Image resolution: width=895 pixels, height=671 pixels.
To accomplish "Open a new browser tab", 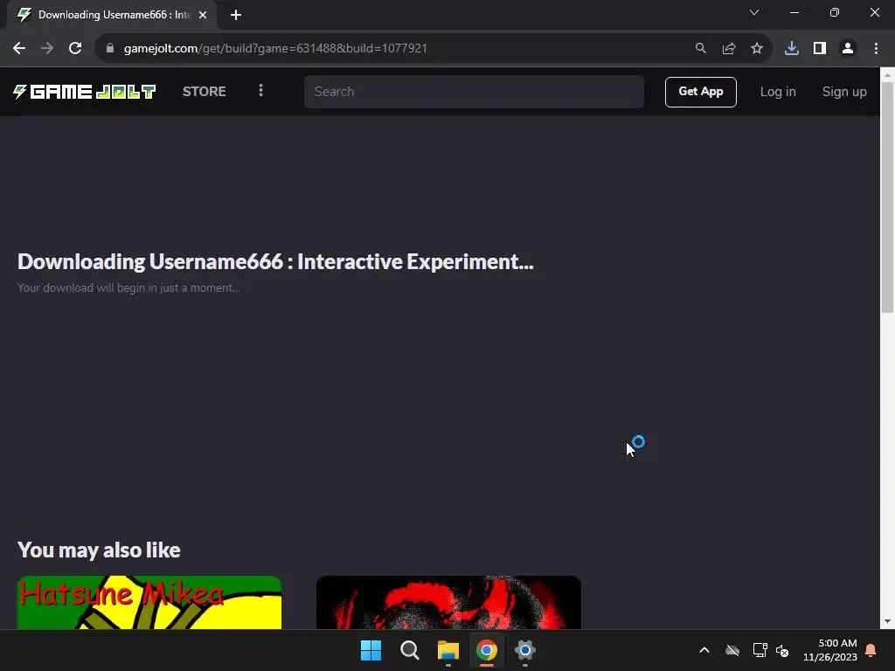I will 236,15.
